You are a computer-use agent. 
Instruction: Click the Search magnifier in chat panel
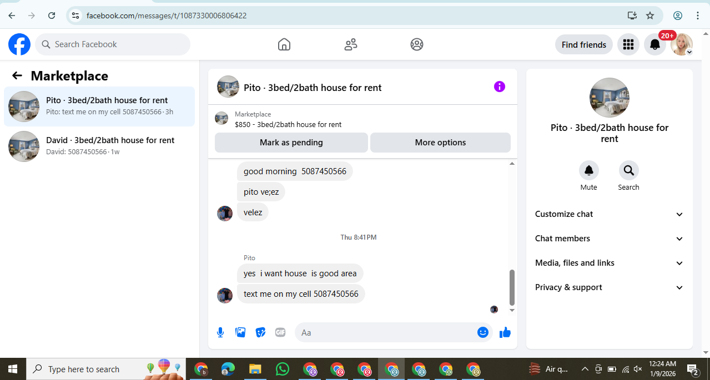(629, 171)
